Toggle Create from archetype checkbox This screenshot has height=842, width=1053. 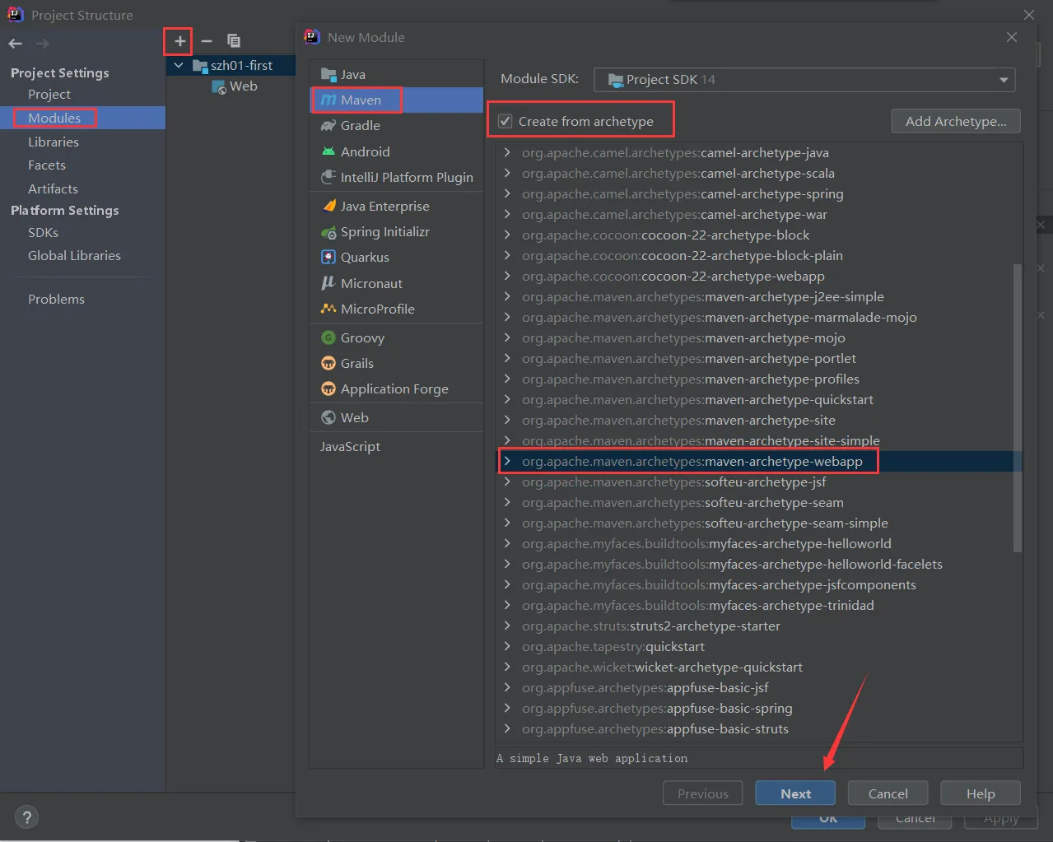tap(506, 121)
